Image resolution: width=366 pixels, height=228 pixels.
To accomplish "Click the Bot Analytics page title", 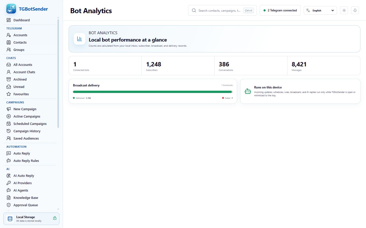I will pos(91,11).
